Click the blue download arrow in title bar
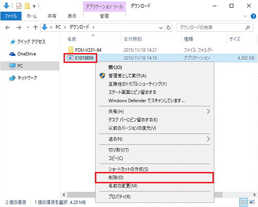 (6, 6)
